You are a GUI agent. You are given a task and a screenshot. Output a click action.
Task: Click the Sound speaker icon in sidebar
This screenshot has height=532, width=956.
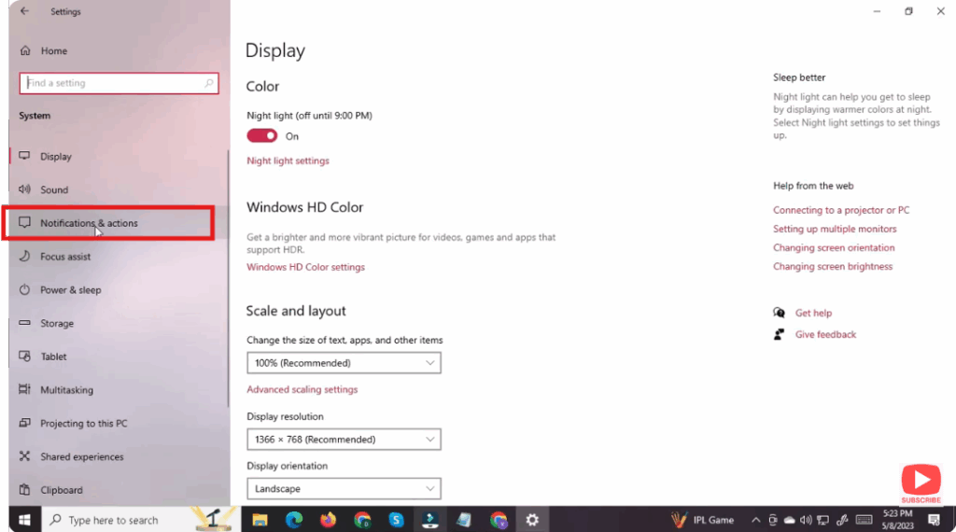[24, 189]
